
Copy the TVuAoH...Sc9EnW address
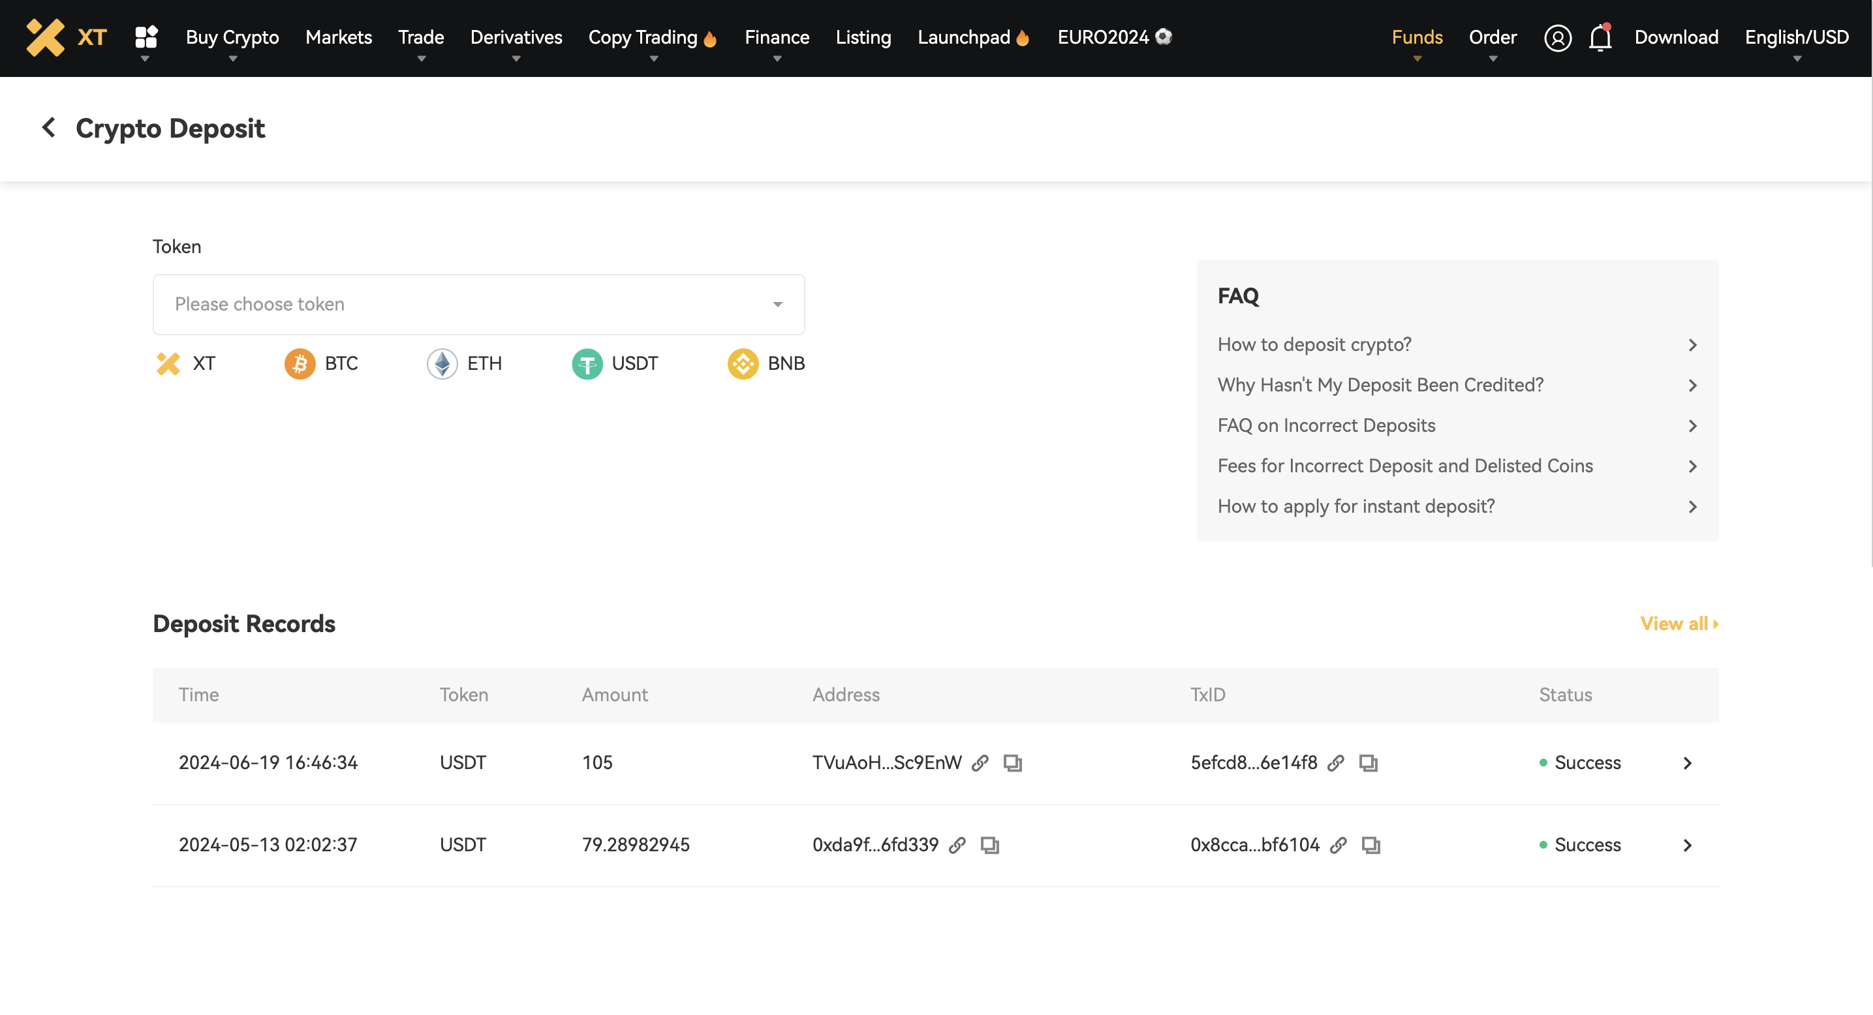click(1012, 763)
